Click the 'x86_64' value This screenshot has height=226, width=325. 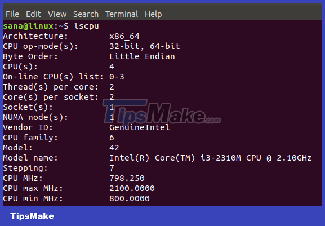coord(124,37)
